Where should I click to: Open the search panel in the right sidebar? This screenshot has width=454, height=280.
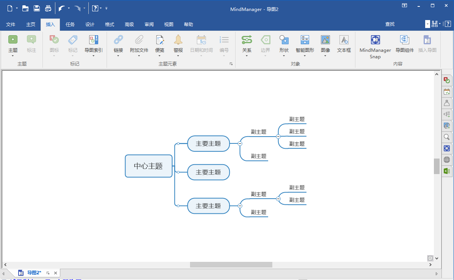coord(447,137)
